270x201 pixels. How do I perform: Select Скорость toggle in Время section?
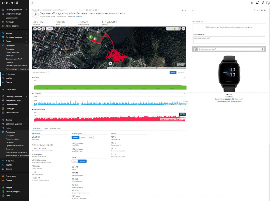pos(82,161)
